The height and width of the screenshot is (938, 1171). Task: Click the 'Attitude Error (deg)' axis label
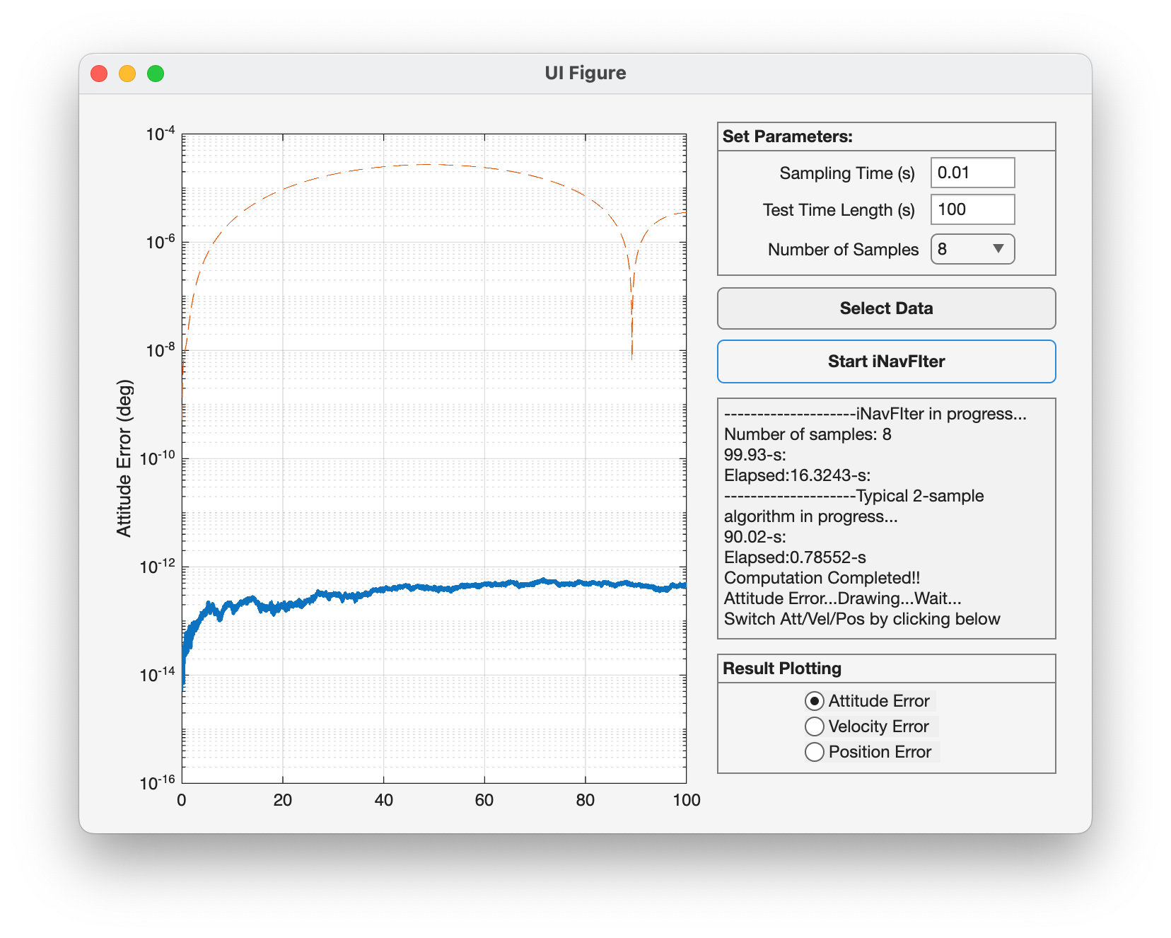click(x=124, y=458)
